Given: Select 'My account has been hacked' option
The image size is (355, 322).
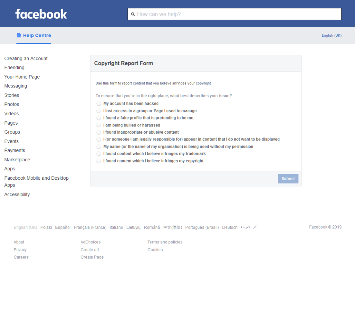Looking at the screenshot, I should pyautogui.click(x=99, y=104).
